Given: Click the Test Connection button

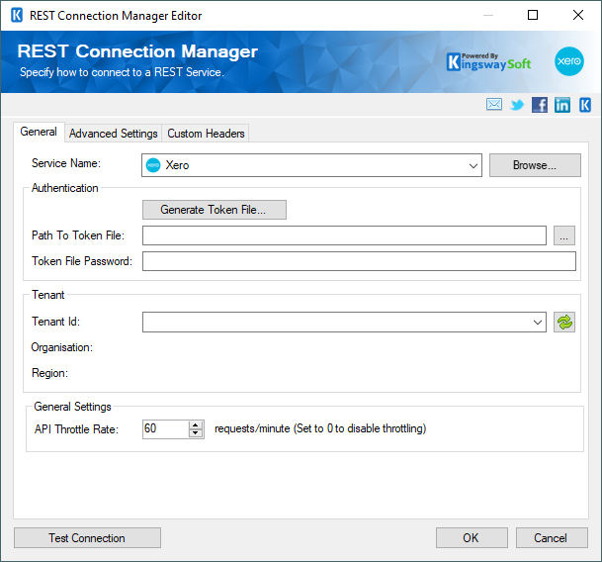Looking at the screenshot, I should tap(88, 538).
